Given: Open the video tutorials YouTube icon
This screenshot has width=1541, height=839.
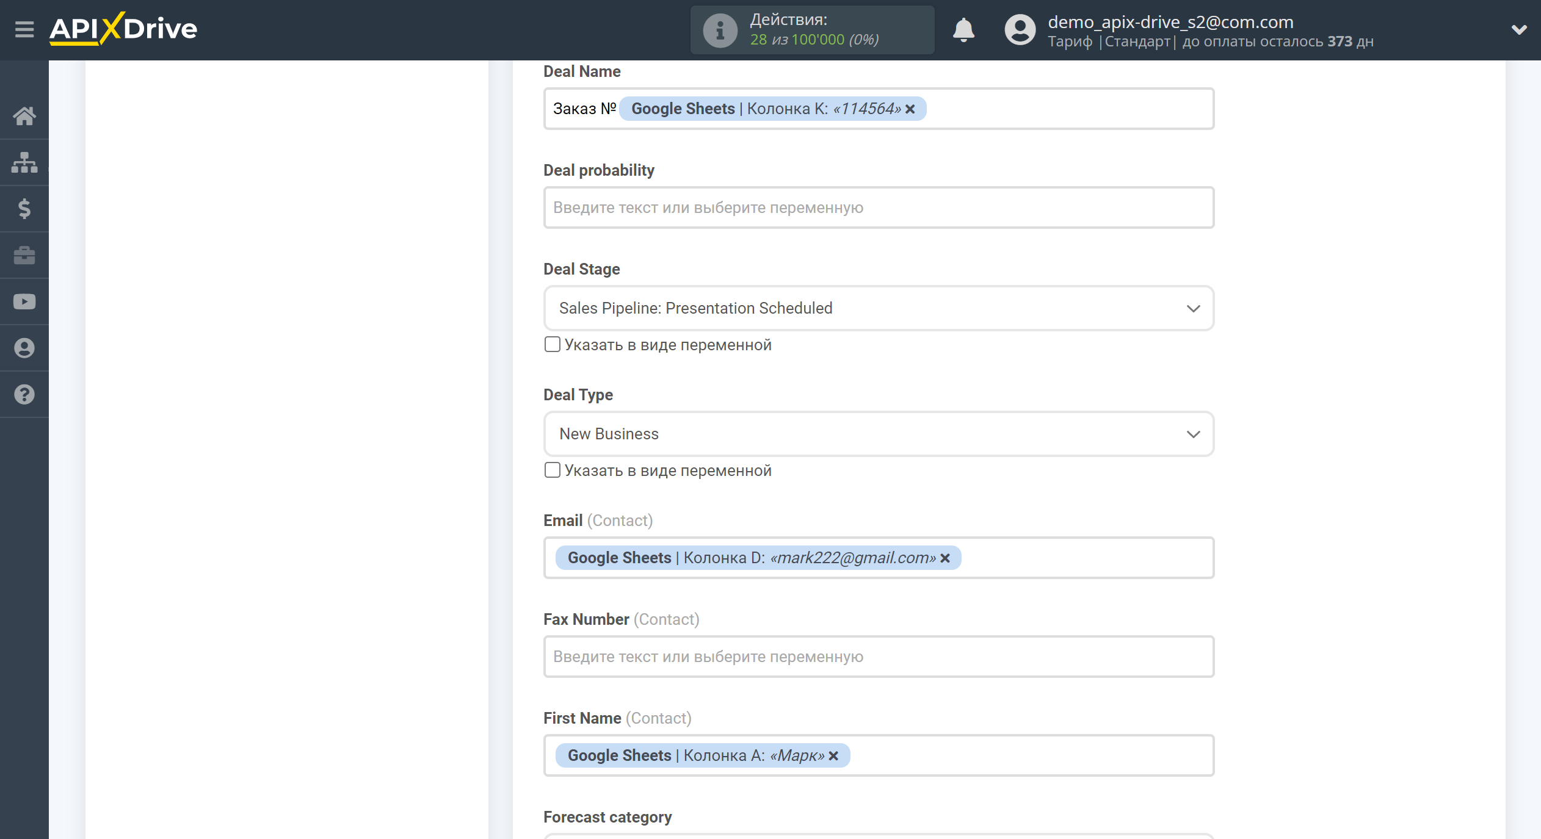Looking at the screenshot, I should click(x=24, y=301).
